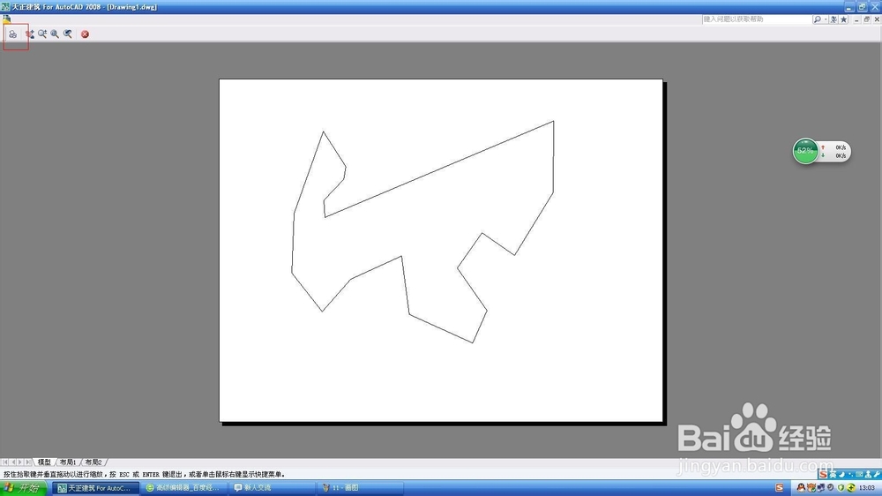Click the Zoom Original magnifier icon
The width and height of the screenshot is (882, 496).
tap(68, 34)
